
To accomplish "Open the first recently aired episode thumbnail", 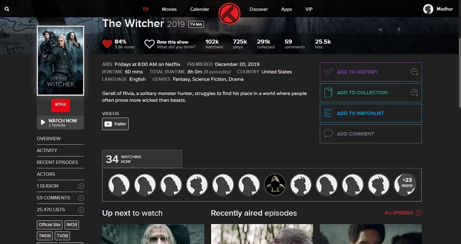I will pos(262,234).
